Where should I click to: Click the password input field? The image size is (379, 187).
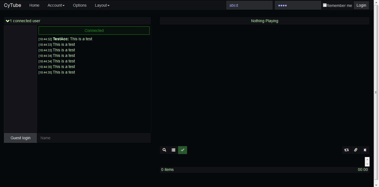tap(298, 5)
